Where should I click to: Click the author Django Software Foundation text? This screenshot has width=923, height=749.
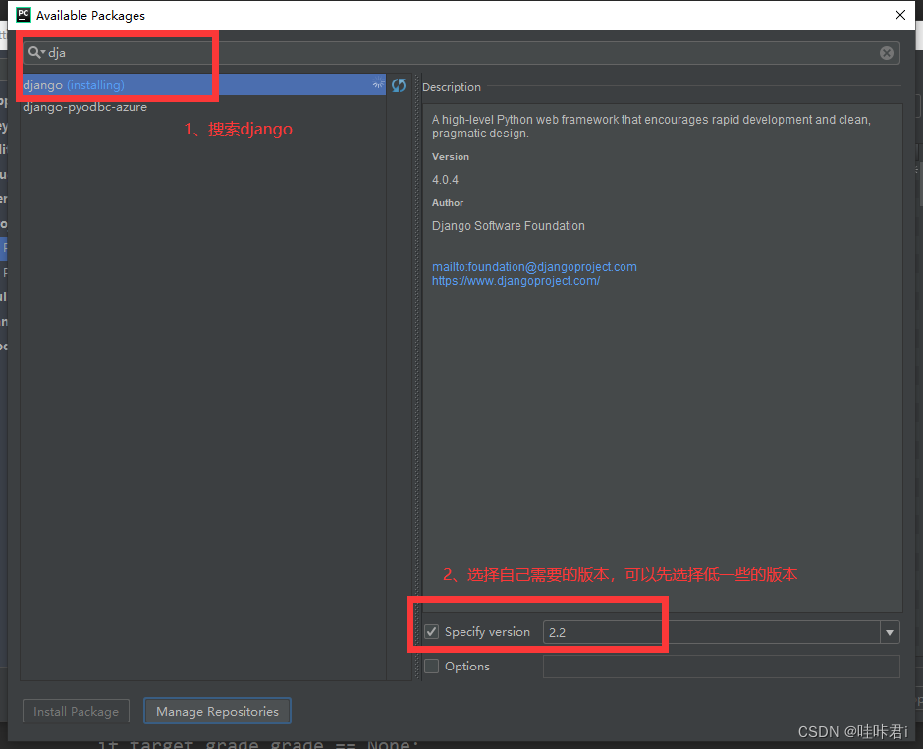click(x=509, y=226)
